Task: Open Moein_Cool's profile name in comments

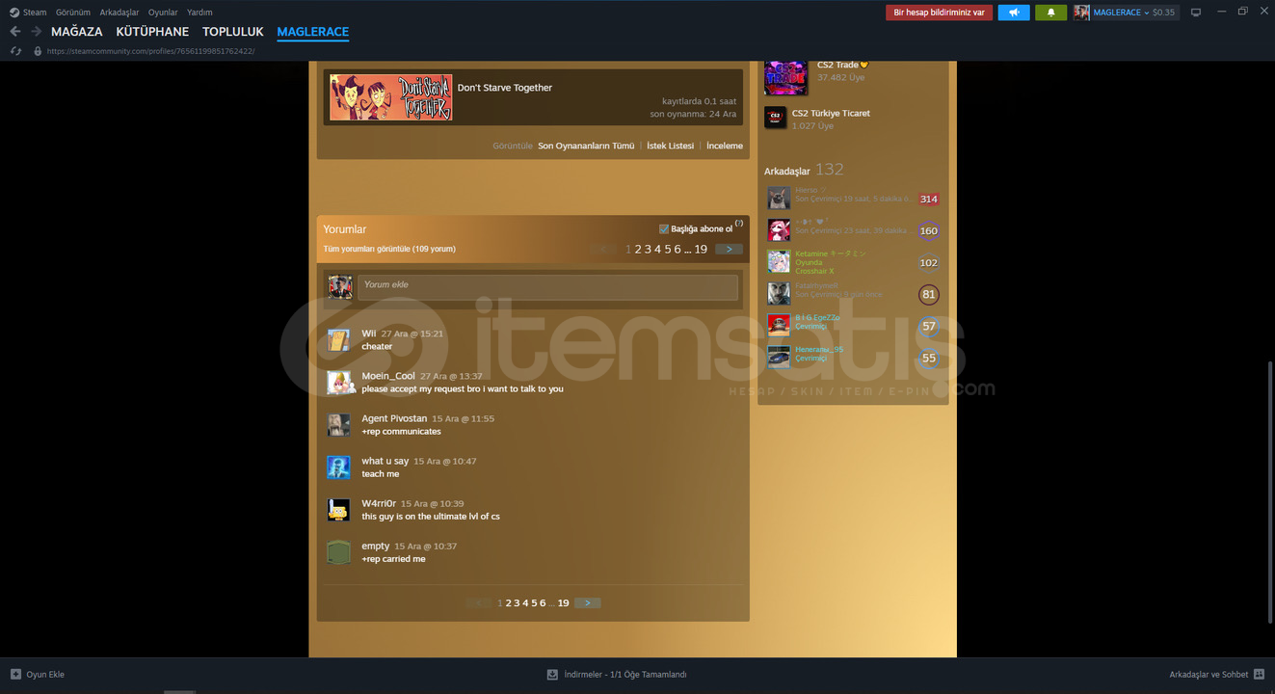Action: click(388, 376)
